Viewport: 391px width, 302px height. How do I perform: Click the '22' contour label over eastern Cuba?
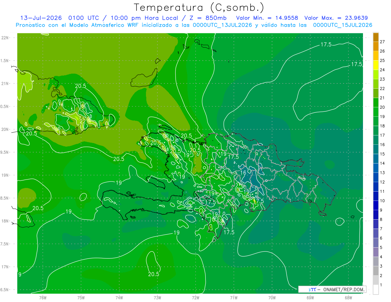tap(83, 121)
